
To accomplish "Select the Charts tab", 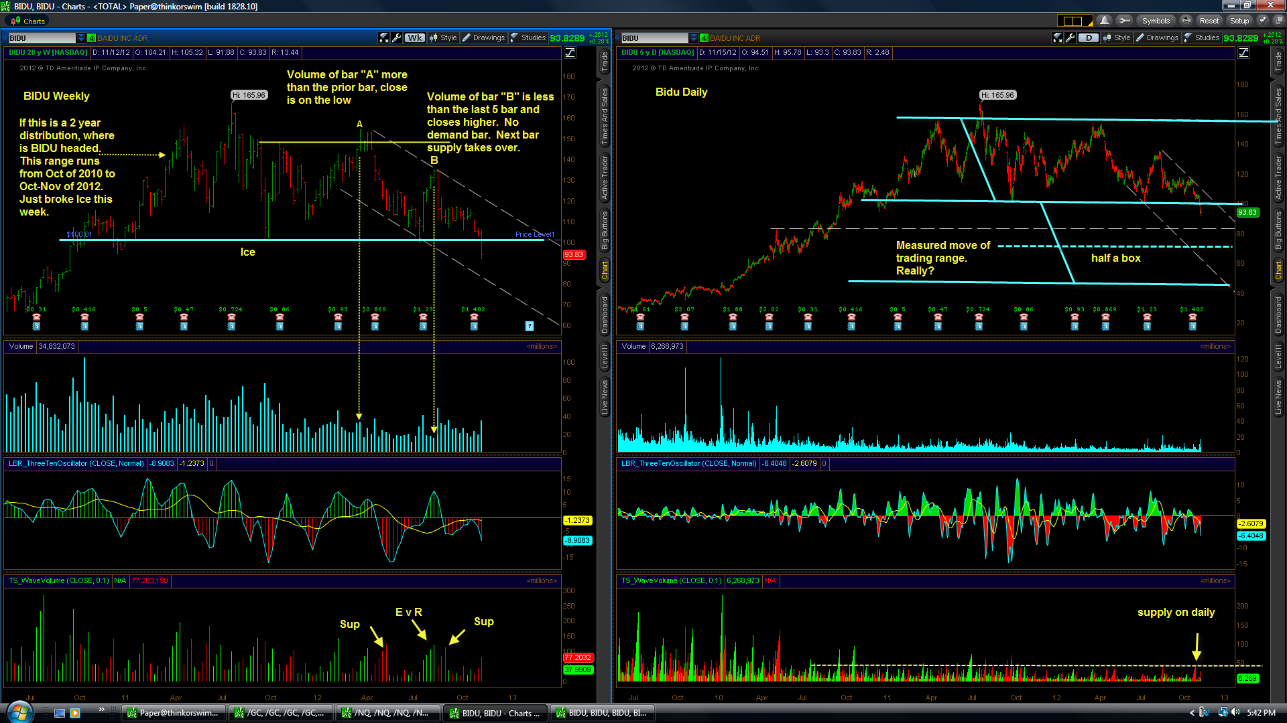I will (x=28, y=21).
